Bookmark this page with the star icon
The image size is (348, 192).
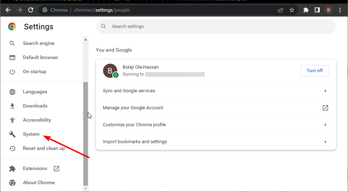click(x=292, y=10)
